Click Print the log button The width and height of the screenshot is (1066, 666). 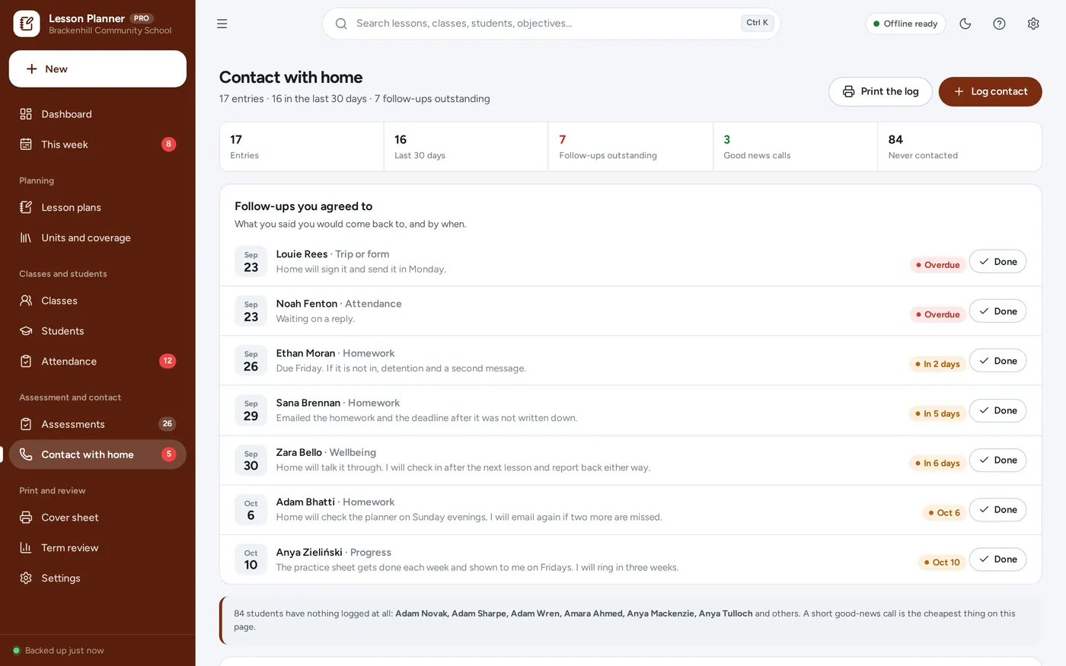tap(880, 91)
